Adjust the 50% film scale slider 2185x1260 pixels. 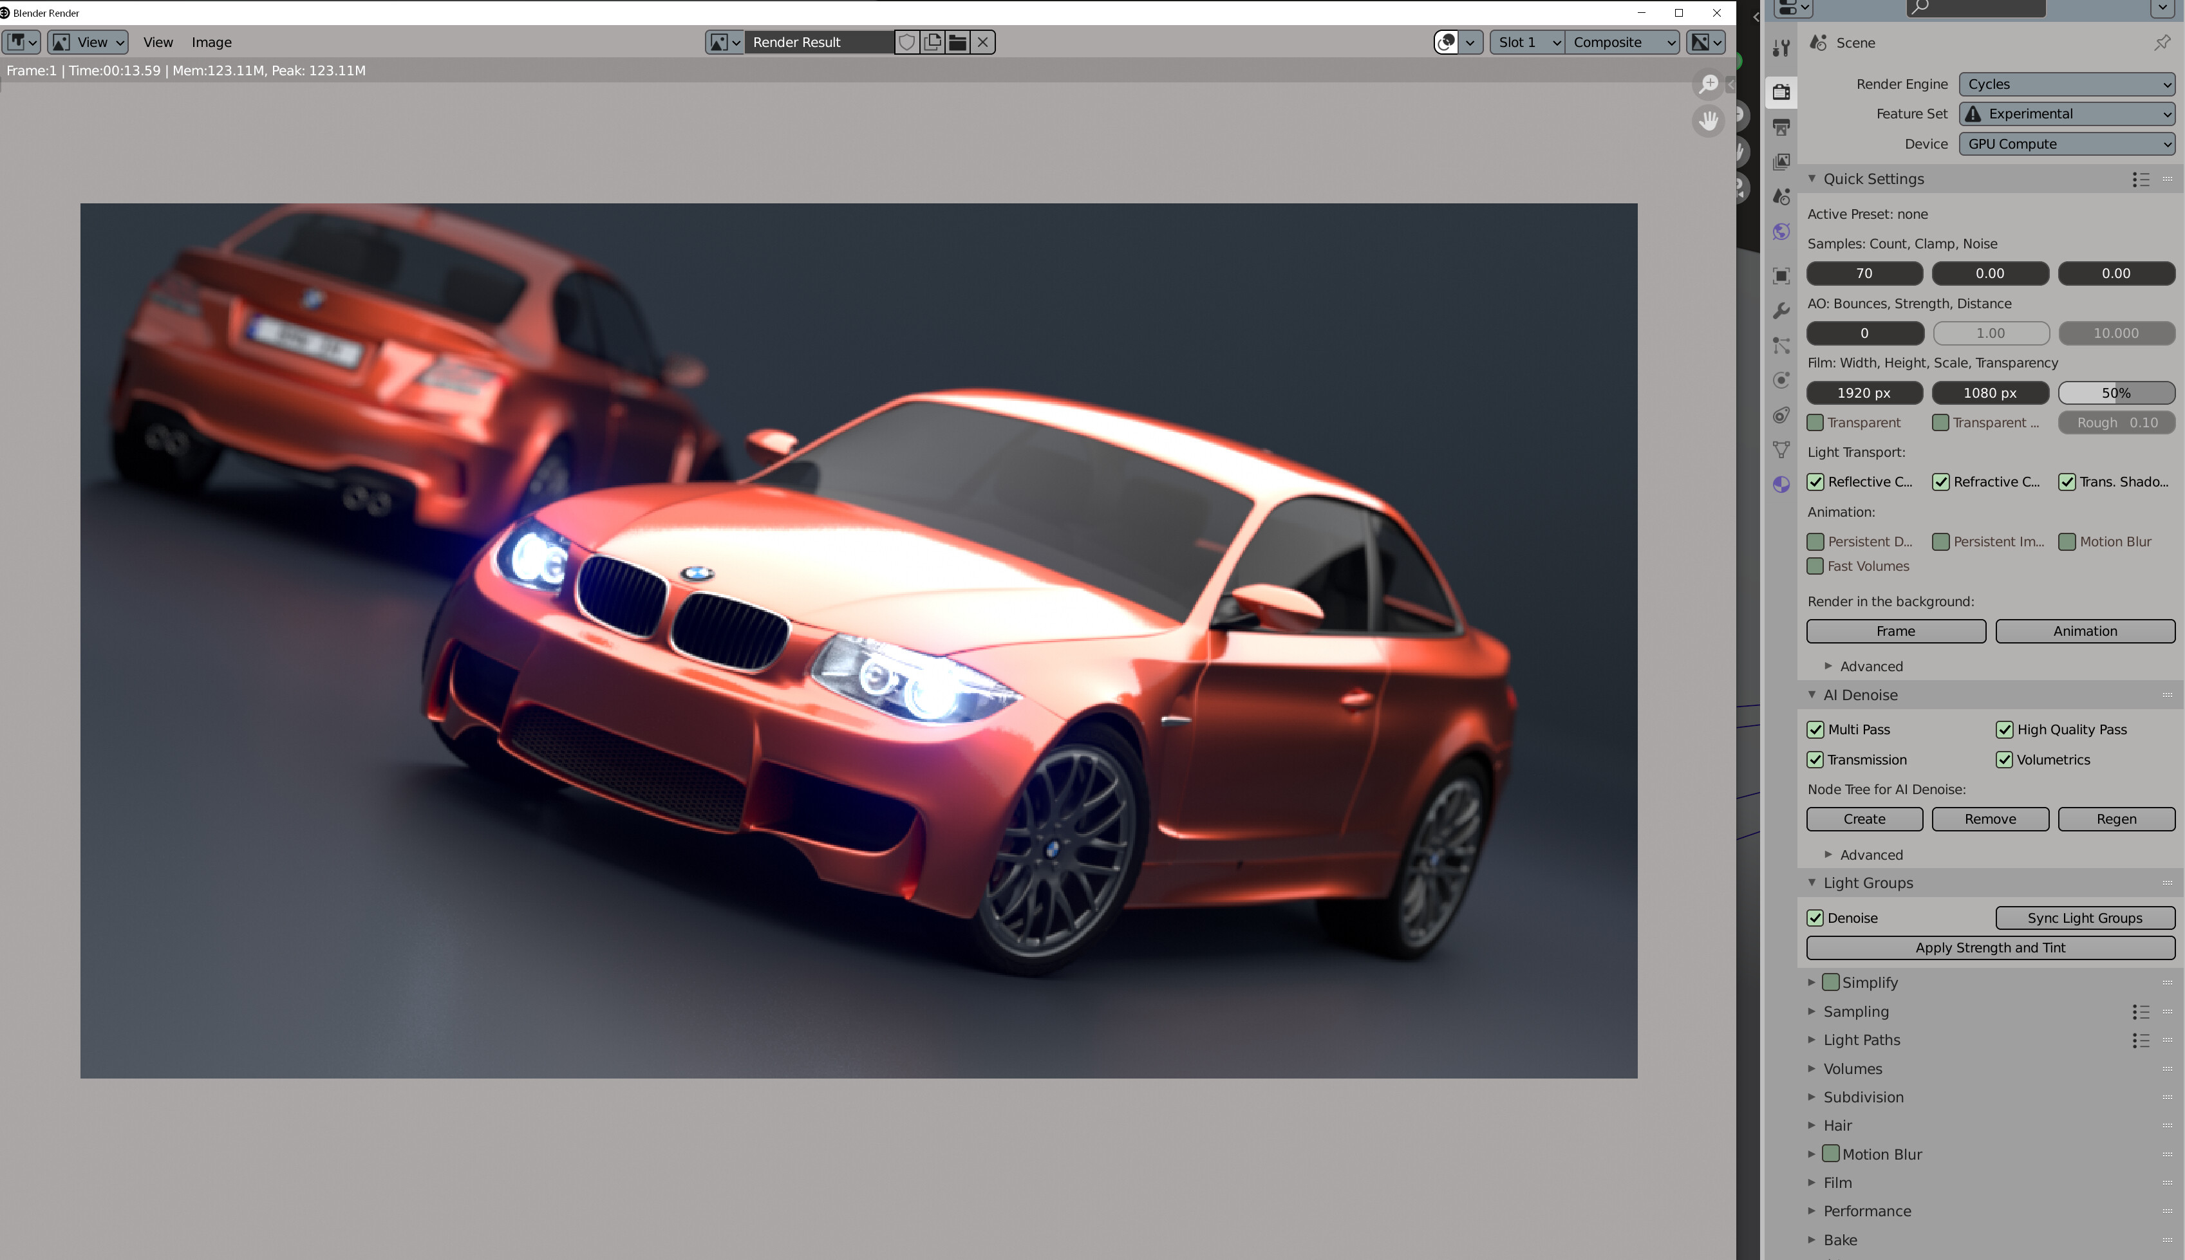[2115, 393]
